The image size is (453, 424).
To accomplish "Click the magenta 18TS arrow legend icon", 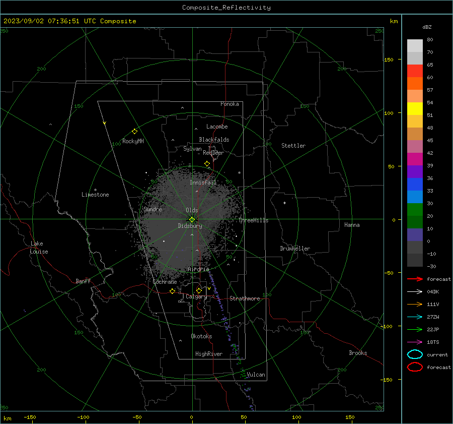I will tap(415, 342).
